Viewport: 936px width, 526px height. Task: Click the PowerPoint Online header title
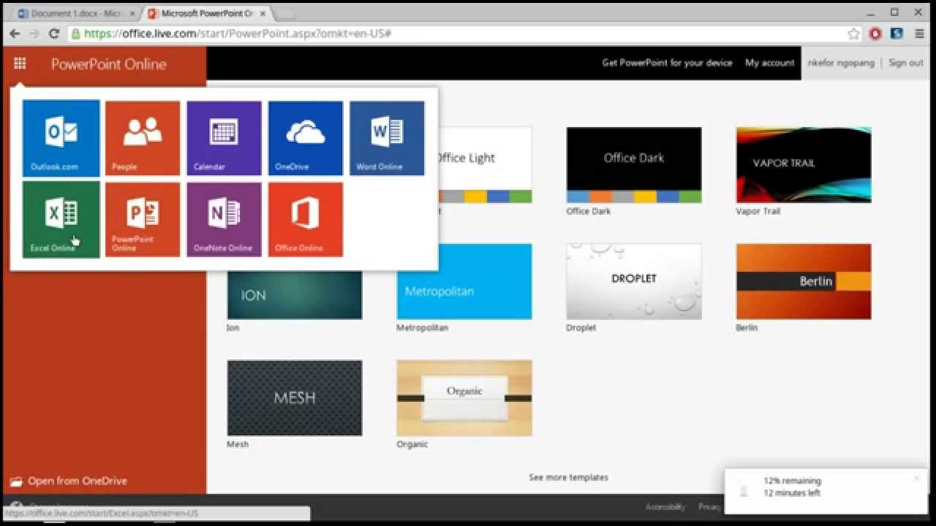coord(108,64)
